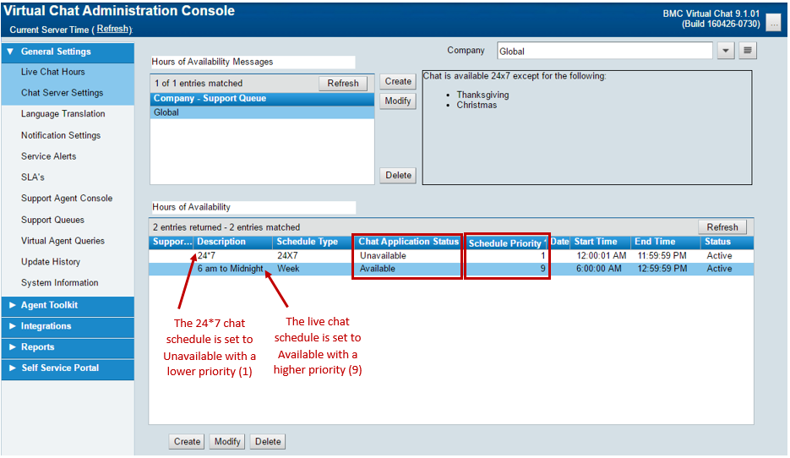Modify the selected hours of availability entry

[x=227, y=442]
